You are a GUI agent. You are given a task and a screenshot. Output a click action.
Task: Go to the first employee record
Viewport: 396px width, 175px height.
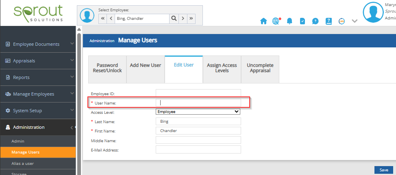tap(103, 18)
